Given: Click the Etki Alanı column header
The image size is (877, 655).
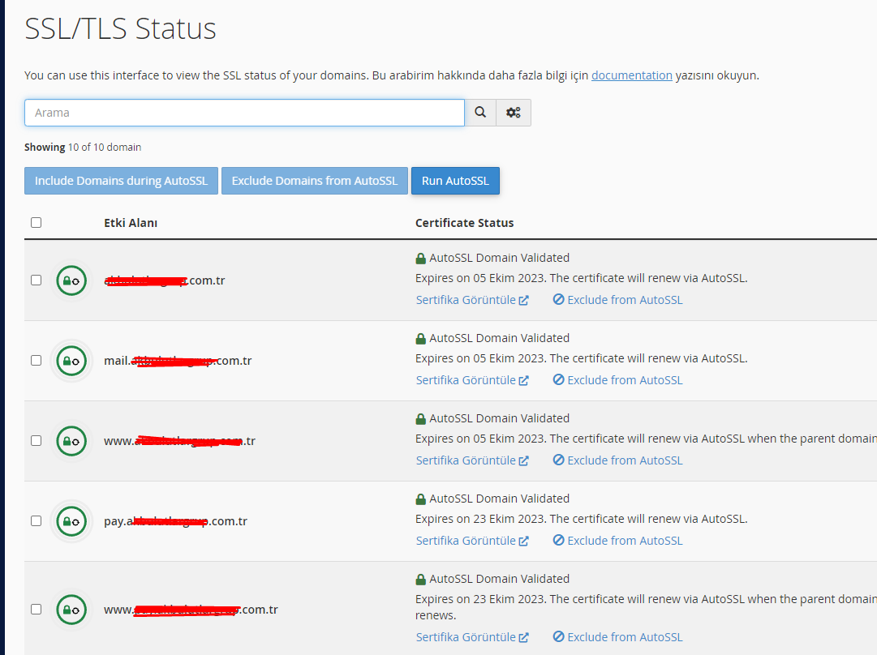Looking at the screenshot, I should tap(131, 222).
